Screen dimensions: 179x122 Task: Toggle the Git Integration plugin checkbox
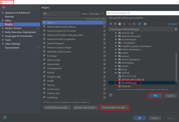(104, 68)
